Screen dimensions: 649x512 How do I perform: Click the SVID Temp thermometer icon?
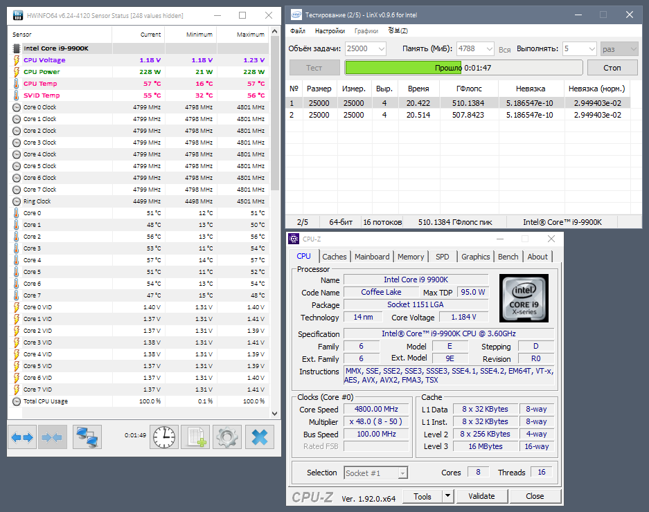(16, 95)
